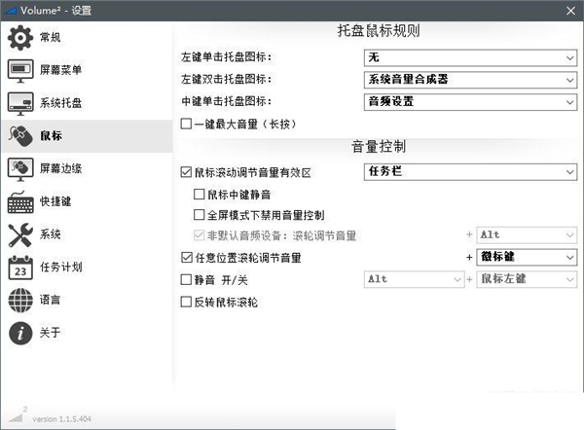Open the 系统 wrench tools icon
Screen dimensions: 584x430
pos(20,234)
